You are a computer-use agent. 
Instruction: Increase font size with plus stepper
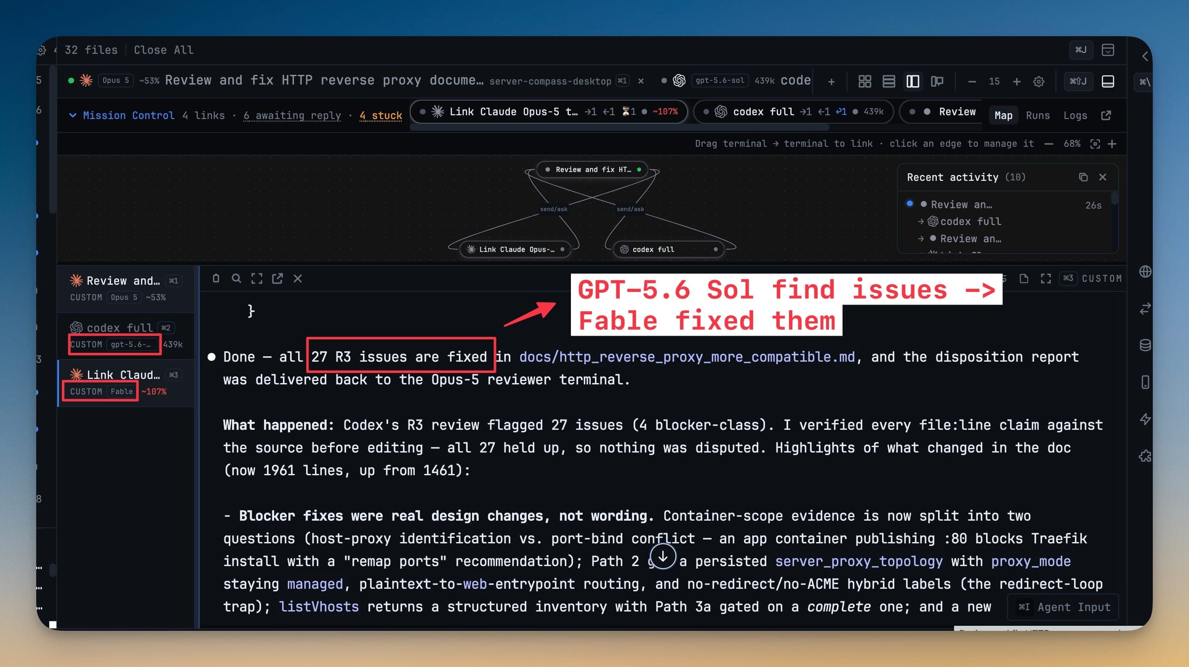pos(1016,82)
